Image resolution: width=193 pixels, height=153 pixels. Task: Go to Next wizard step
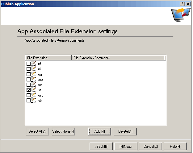pos(126,146)
